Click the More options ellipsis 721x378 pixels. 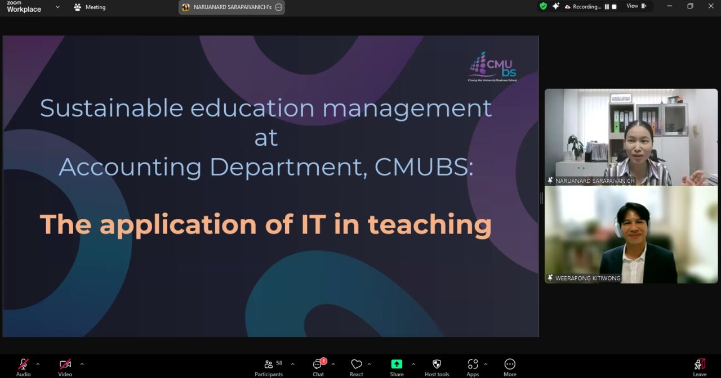tap(510, 364)
